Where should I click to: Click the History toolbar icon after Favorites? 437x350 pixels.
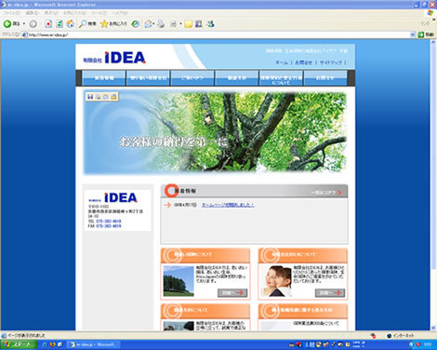136,24
